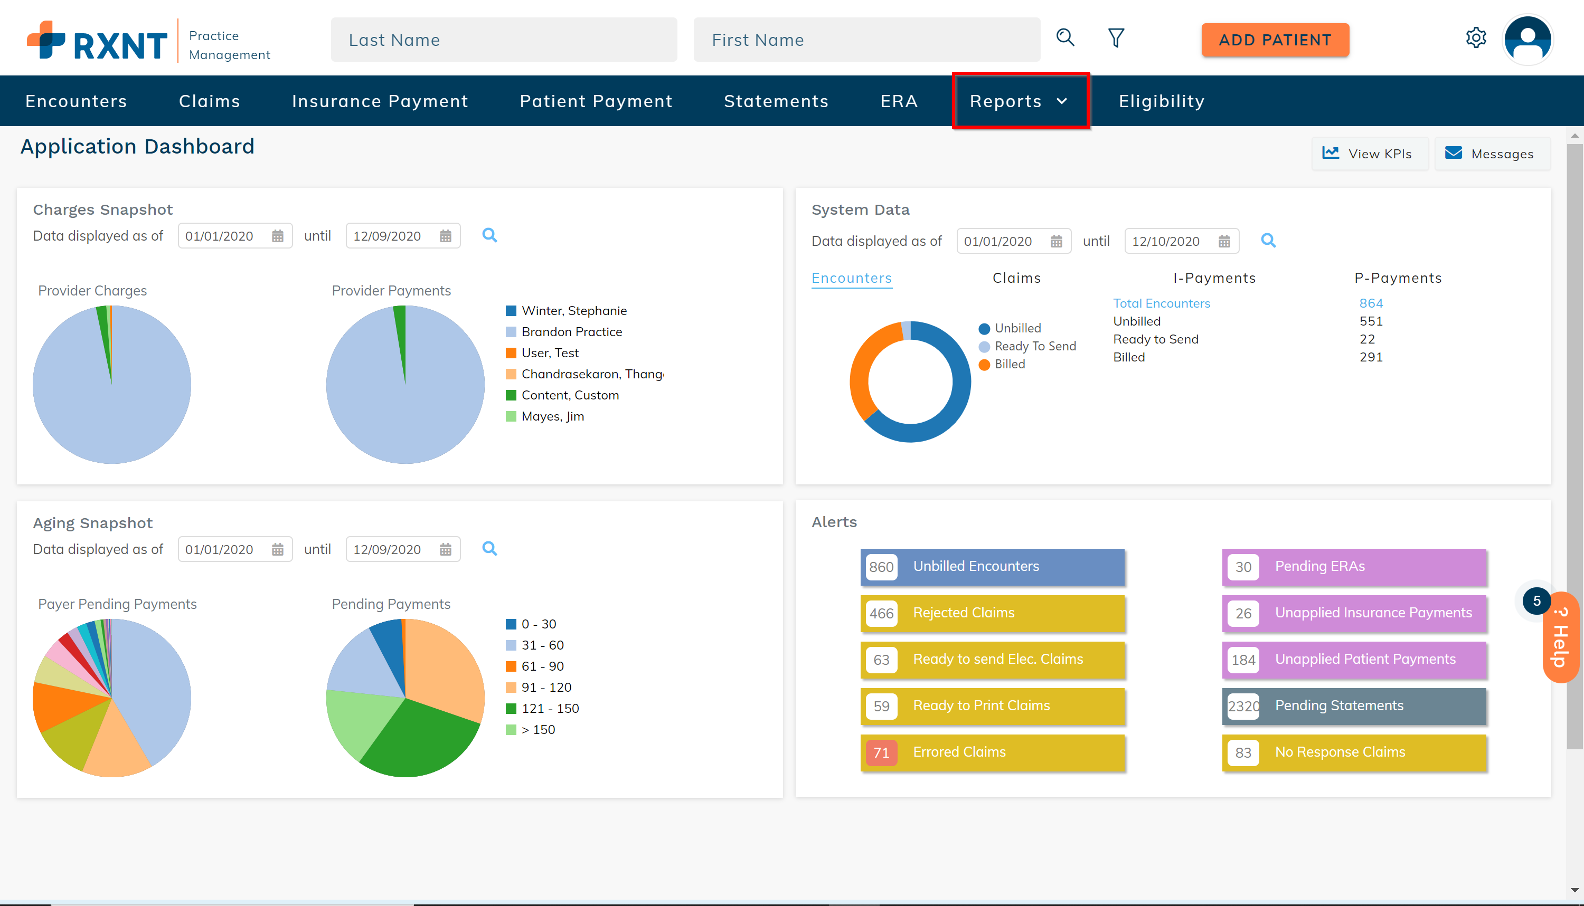Open System Data start date picker
The height and width of the screenshot is (906, 1584).
(x=1056, y=242)
